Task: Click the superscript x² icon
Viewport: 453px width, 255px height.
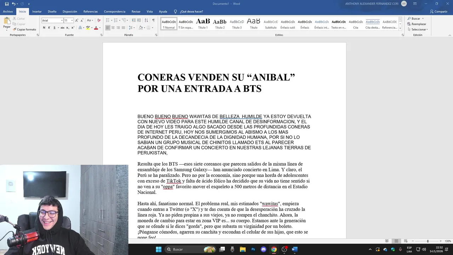Action: coord(73,28)
